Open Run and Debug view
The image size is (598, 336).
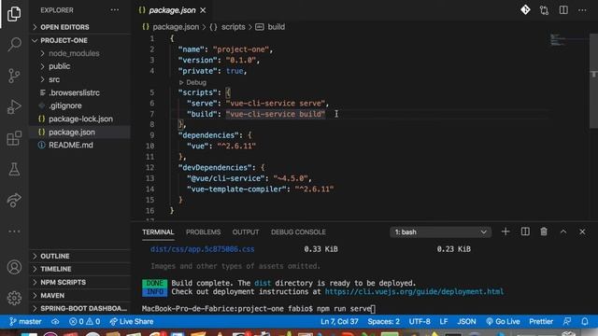[x=14, y=106]
